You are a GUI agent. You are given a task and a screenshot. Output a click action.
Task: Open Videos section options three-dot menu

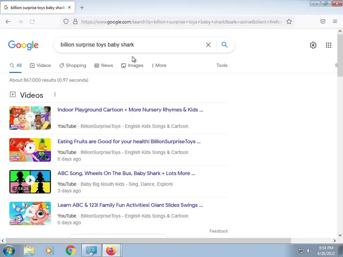[x=55, y=94]
